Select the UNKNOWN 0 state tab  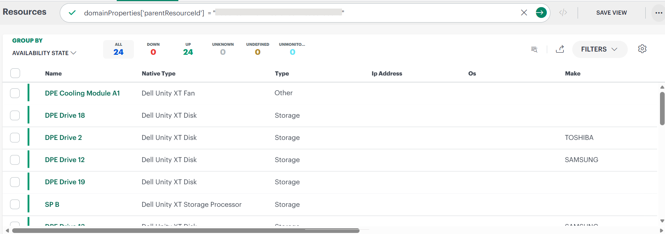point(223,49)
